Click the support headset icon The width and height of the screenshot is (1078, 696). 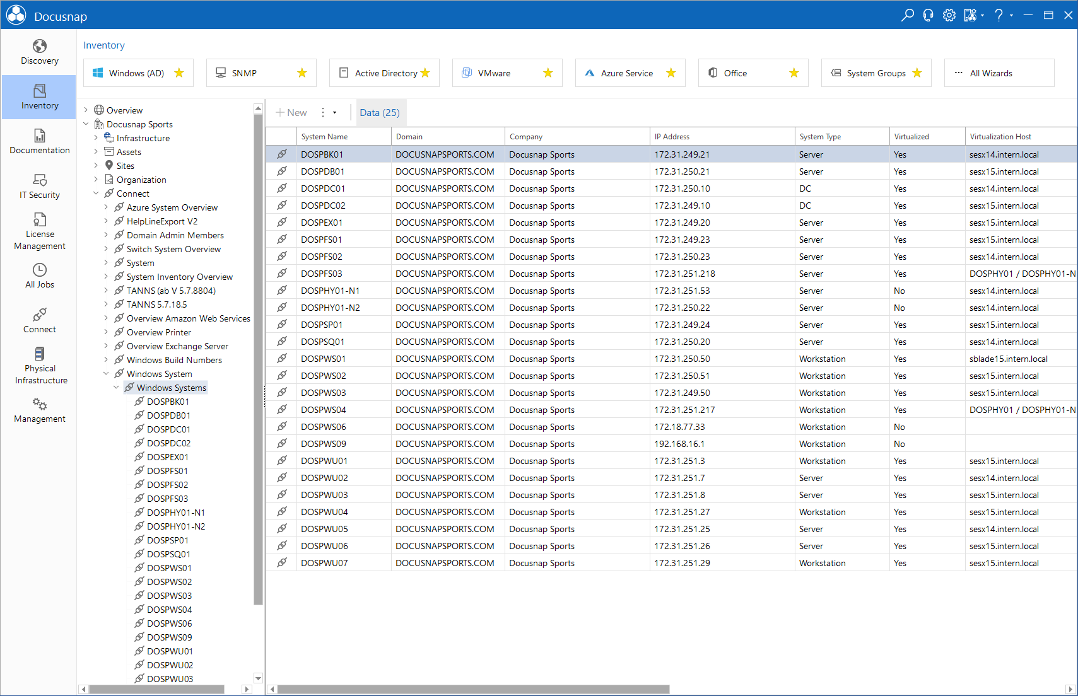pyautogui.click(x=928, y=15)
